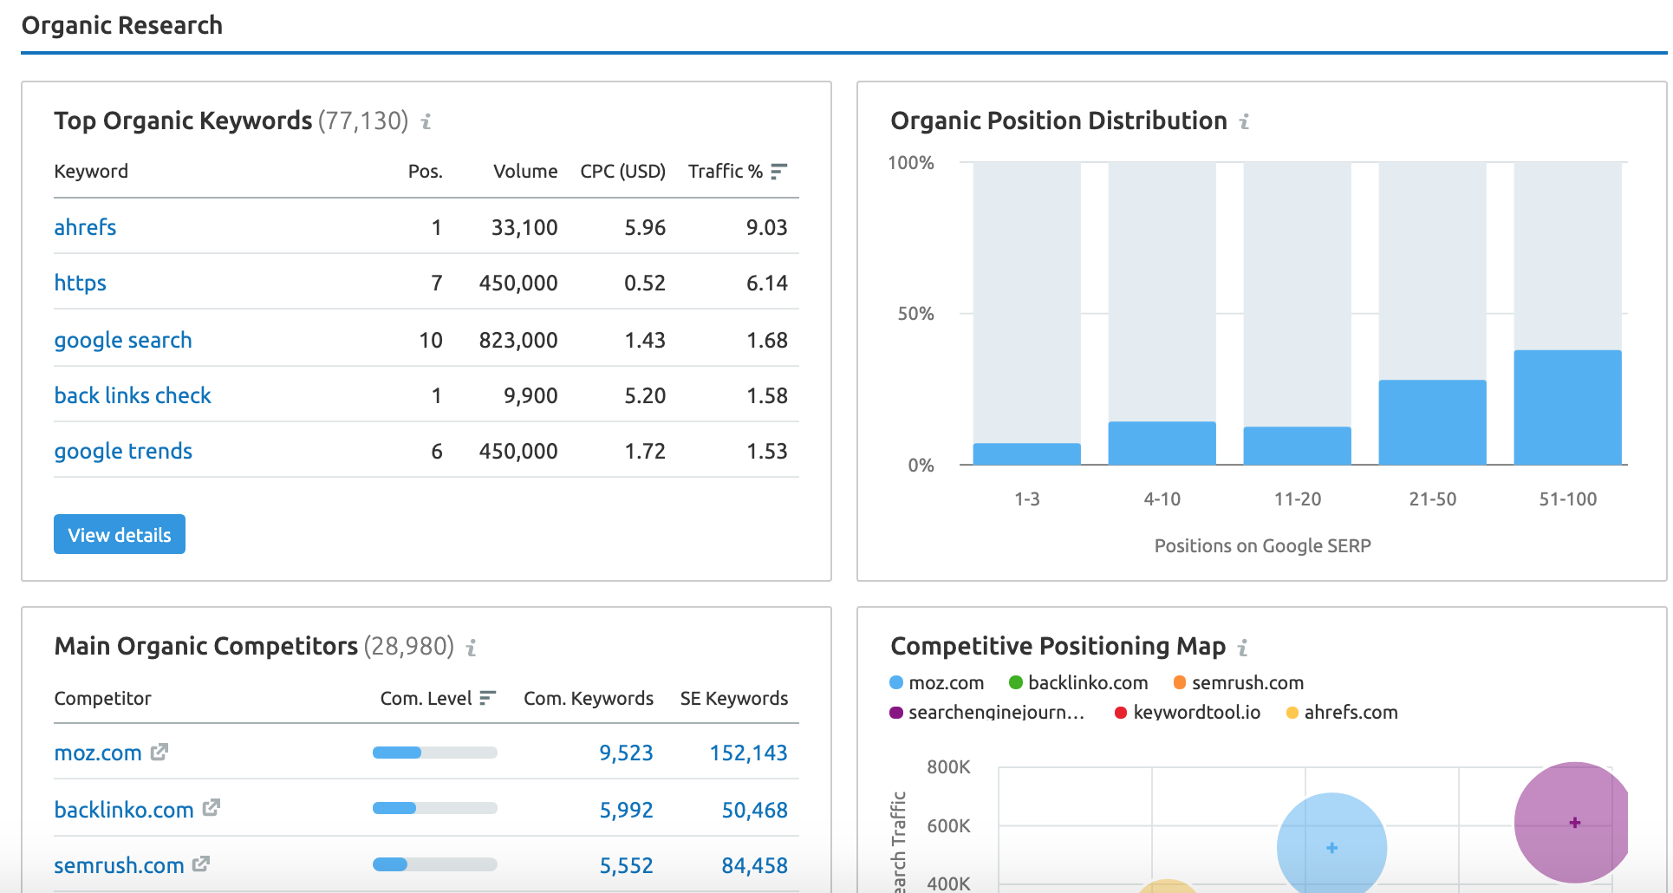Open the ahrefs keyword link
This screenshot has width=1673, height=893.
[85, 227]
